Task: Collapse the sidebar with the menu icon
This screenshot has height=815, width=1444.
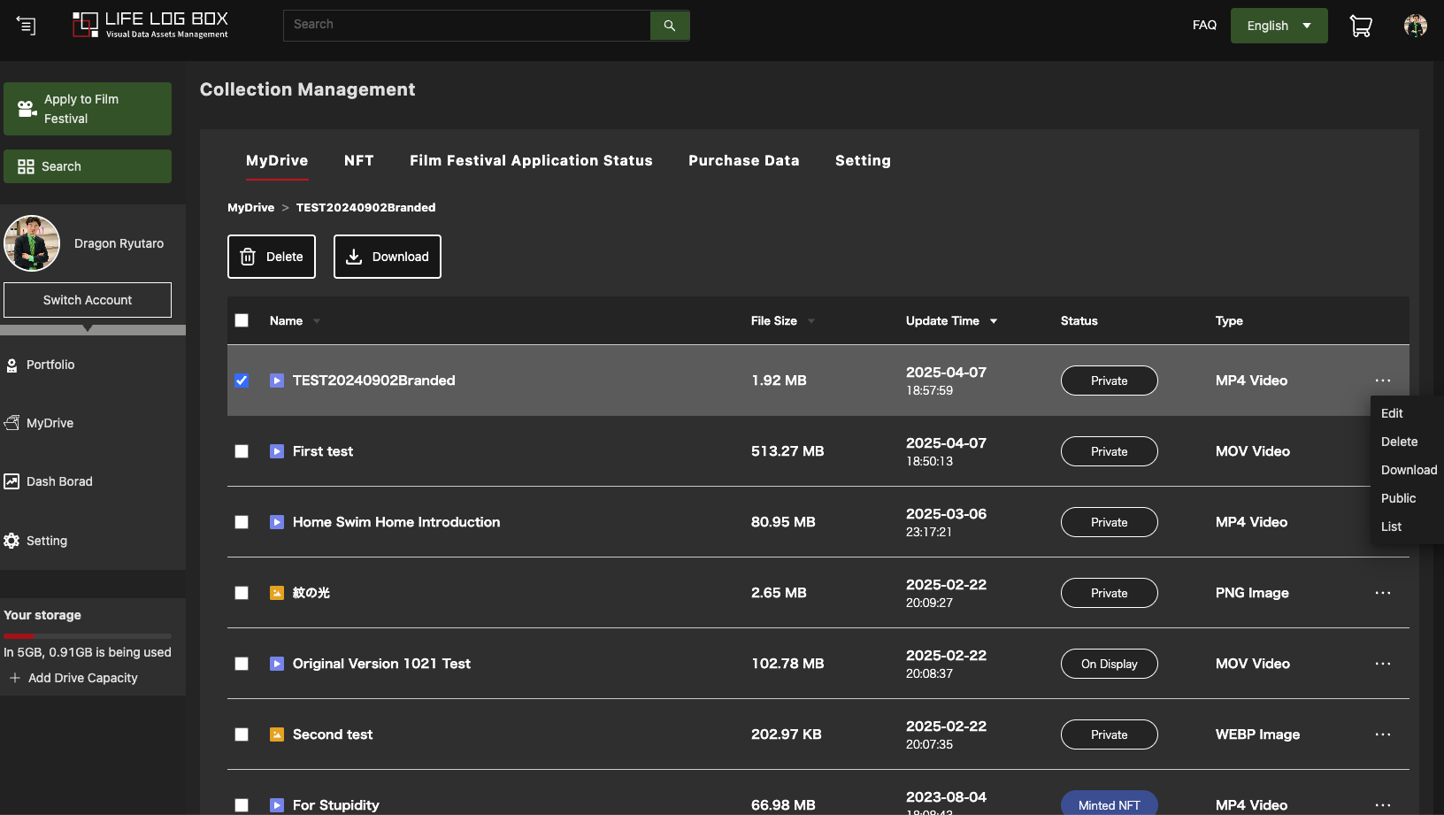Action: pyautogui.click(x=27, y=26)
